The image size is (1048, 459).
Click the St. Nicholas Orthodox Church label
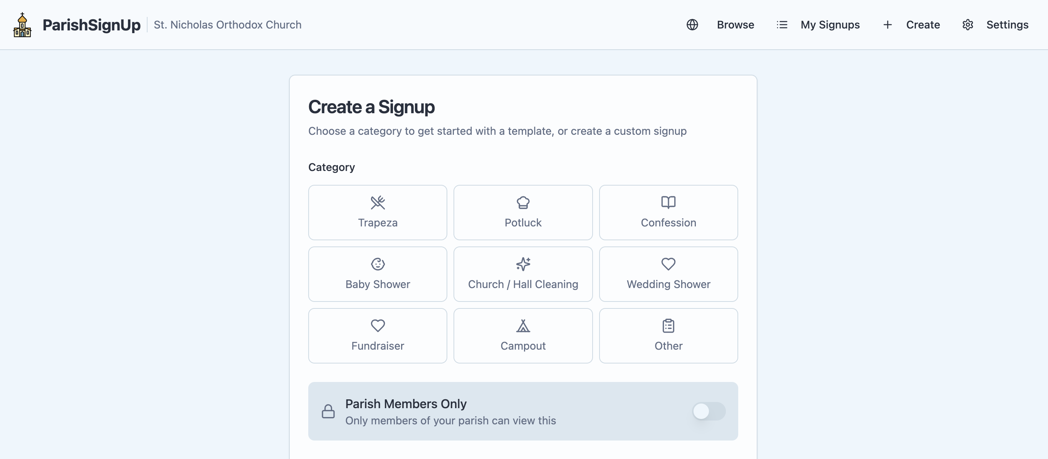click(x=227, y=25)
